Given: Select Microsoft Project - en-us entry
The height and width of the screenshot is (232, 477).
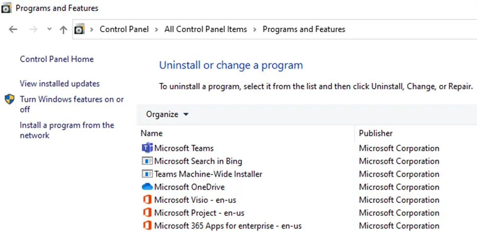Looking at the screenshot, I should pyautogui.click(x=199, y=213).
